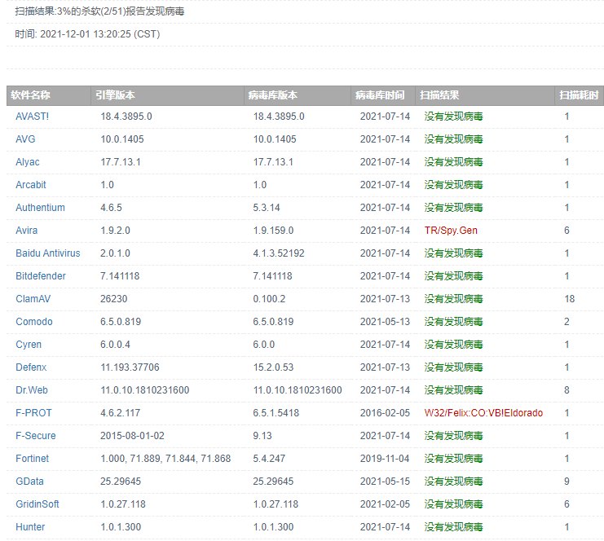Select ClamAV engine version 26230
604x541 pixels.
113,299
